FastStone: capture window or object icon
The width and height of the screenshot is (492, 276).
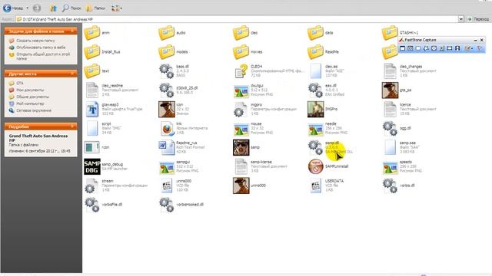click(x=410, y=48)
